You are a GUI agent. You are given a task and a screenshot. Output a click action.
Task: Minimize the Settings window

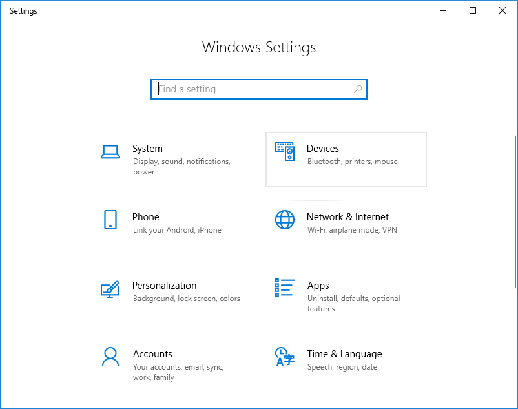pos(443,10)
